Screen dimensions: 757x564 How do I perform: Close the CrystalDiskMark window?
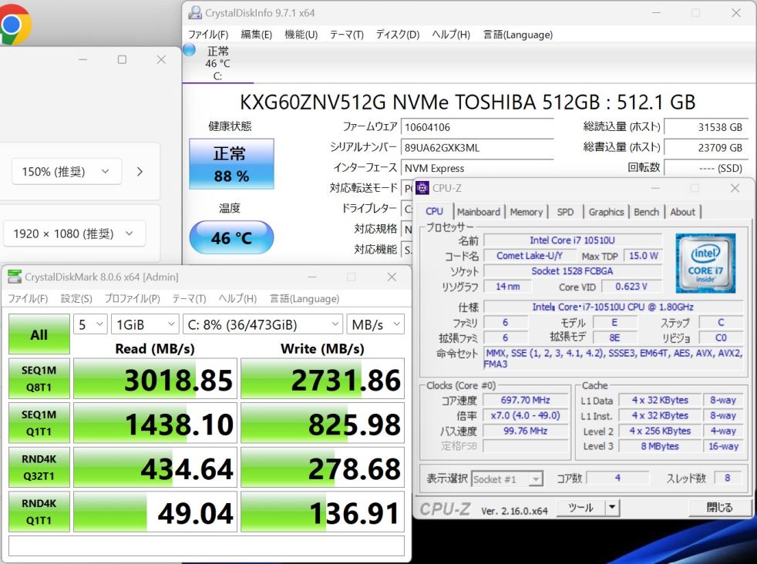tap(392, 277)
